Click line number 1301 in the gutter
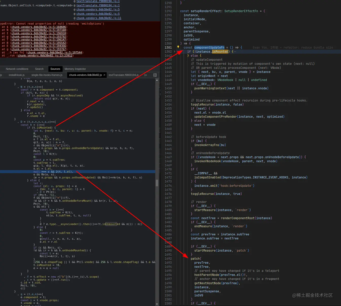The image size is (341, 306). tap(168, 48)
